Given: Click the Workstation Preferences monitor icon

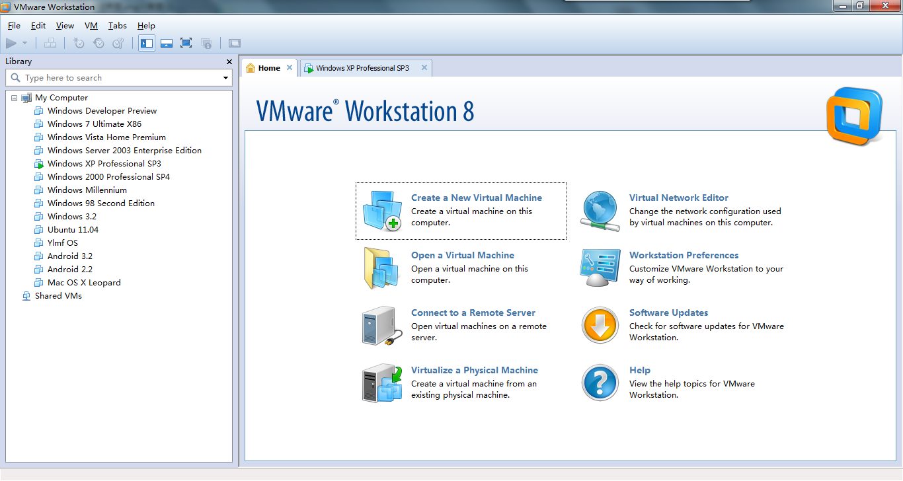Looking at the screenshot, I should tap(600, 268).
